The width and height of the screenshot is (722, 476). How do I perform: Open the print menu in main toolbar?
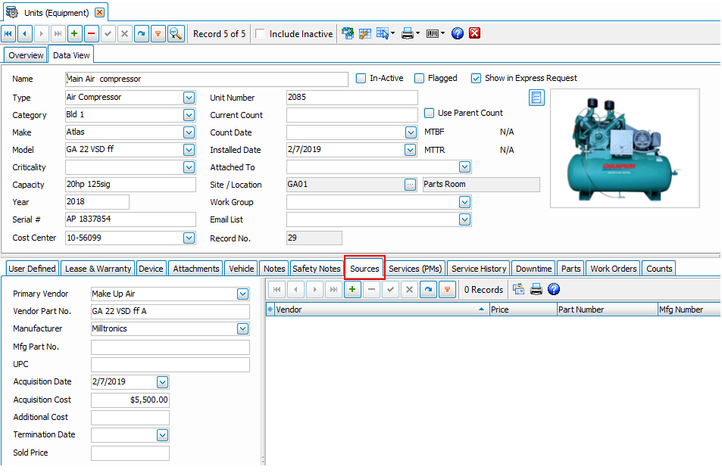[411, 33]
